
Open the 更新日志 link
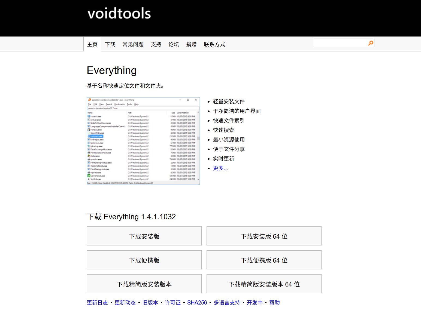[97, 302]
